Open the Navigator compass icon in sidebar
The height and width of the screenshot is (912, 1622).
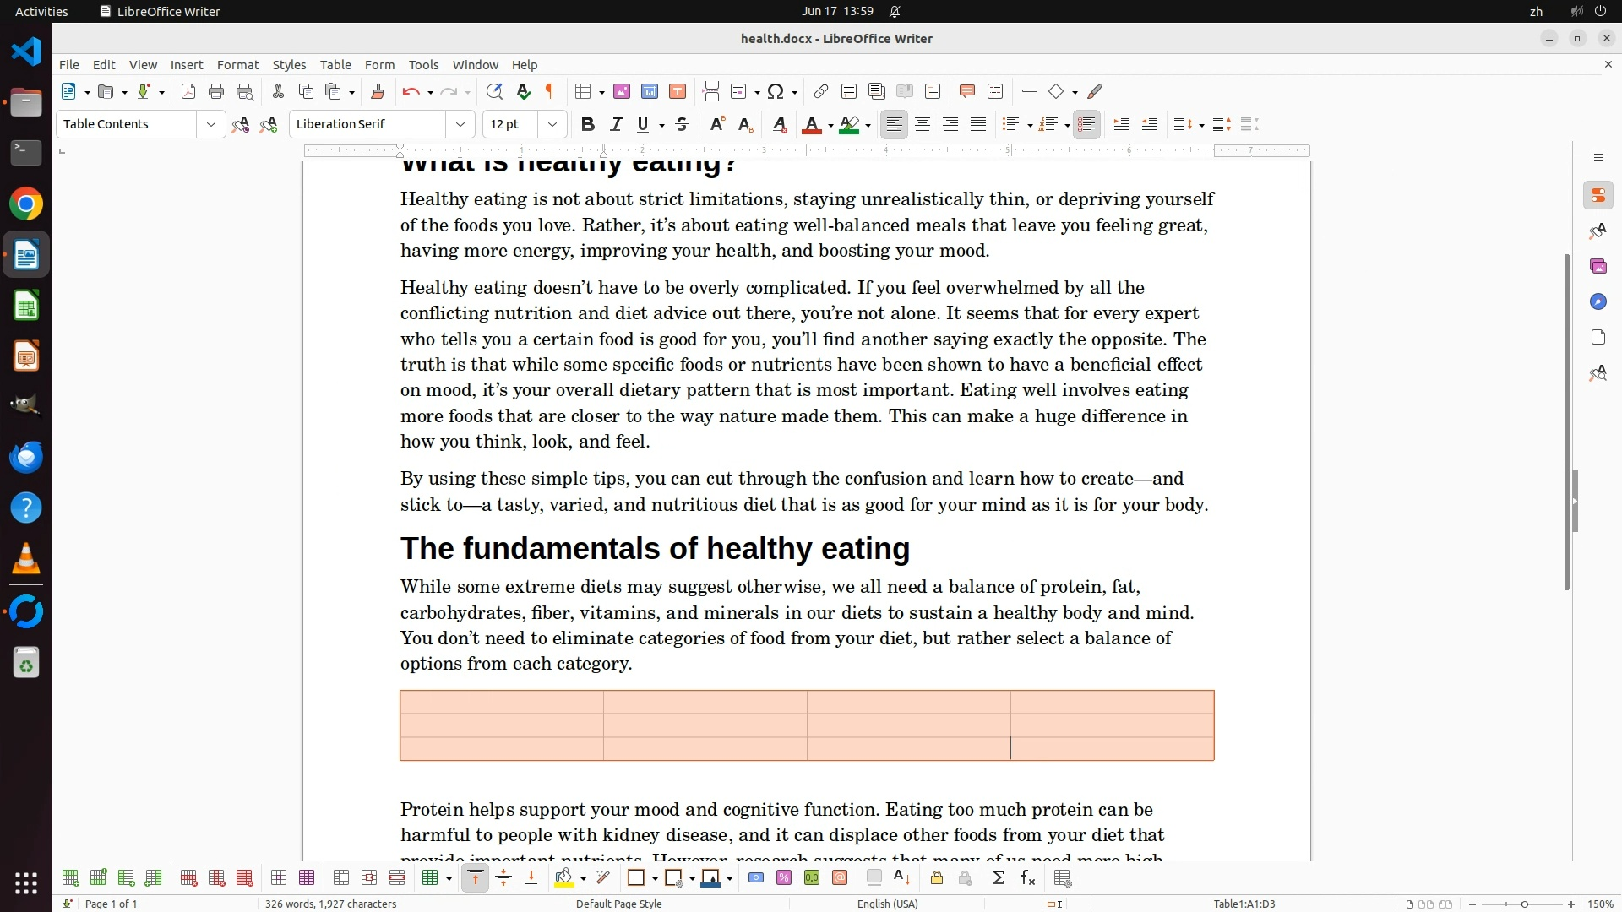pos(1598,301)
